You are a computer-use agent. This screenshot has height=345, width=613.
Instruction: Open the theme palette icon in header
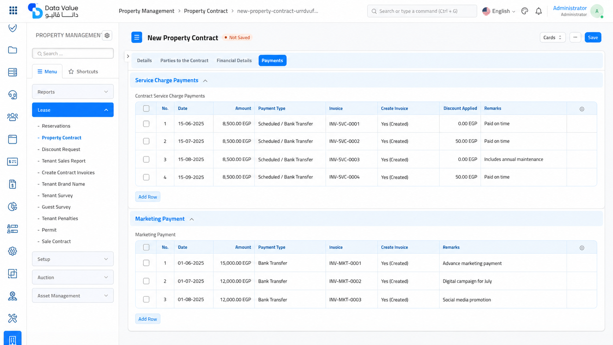point(525,11)
